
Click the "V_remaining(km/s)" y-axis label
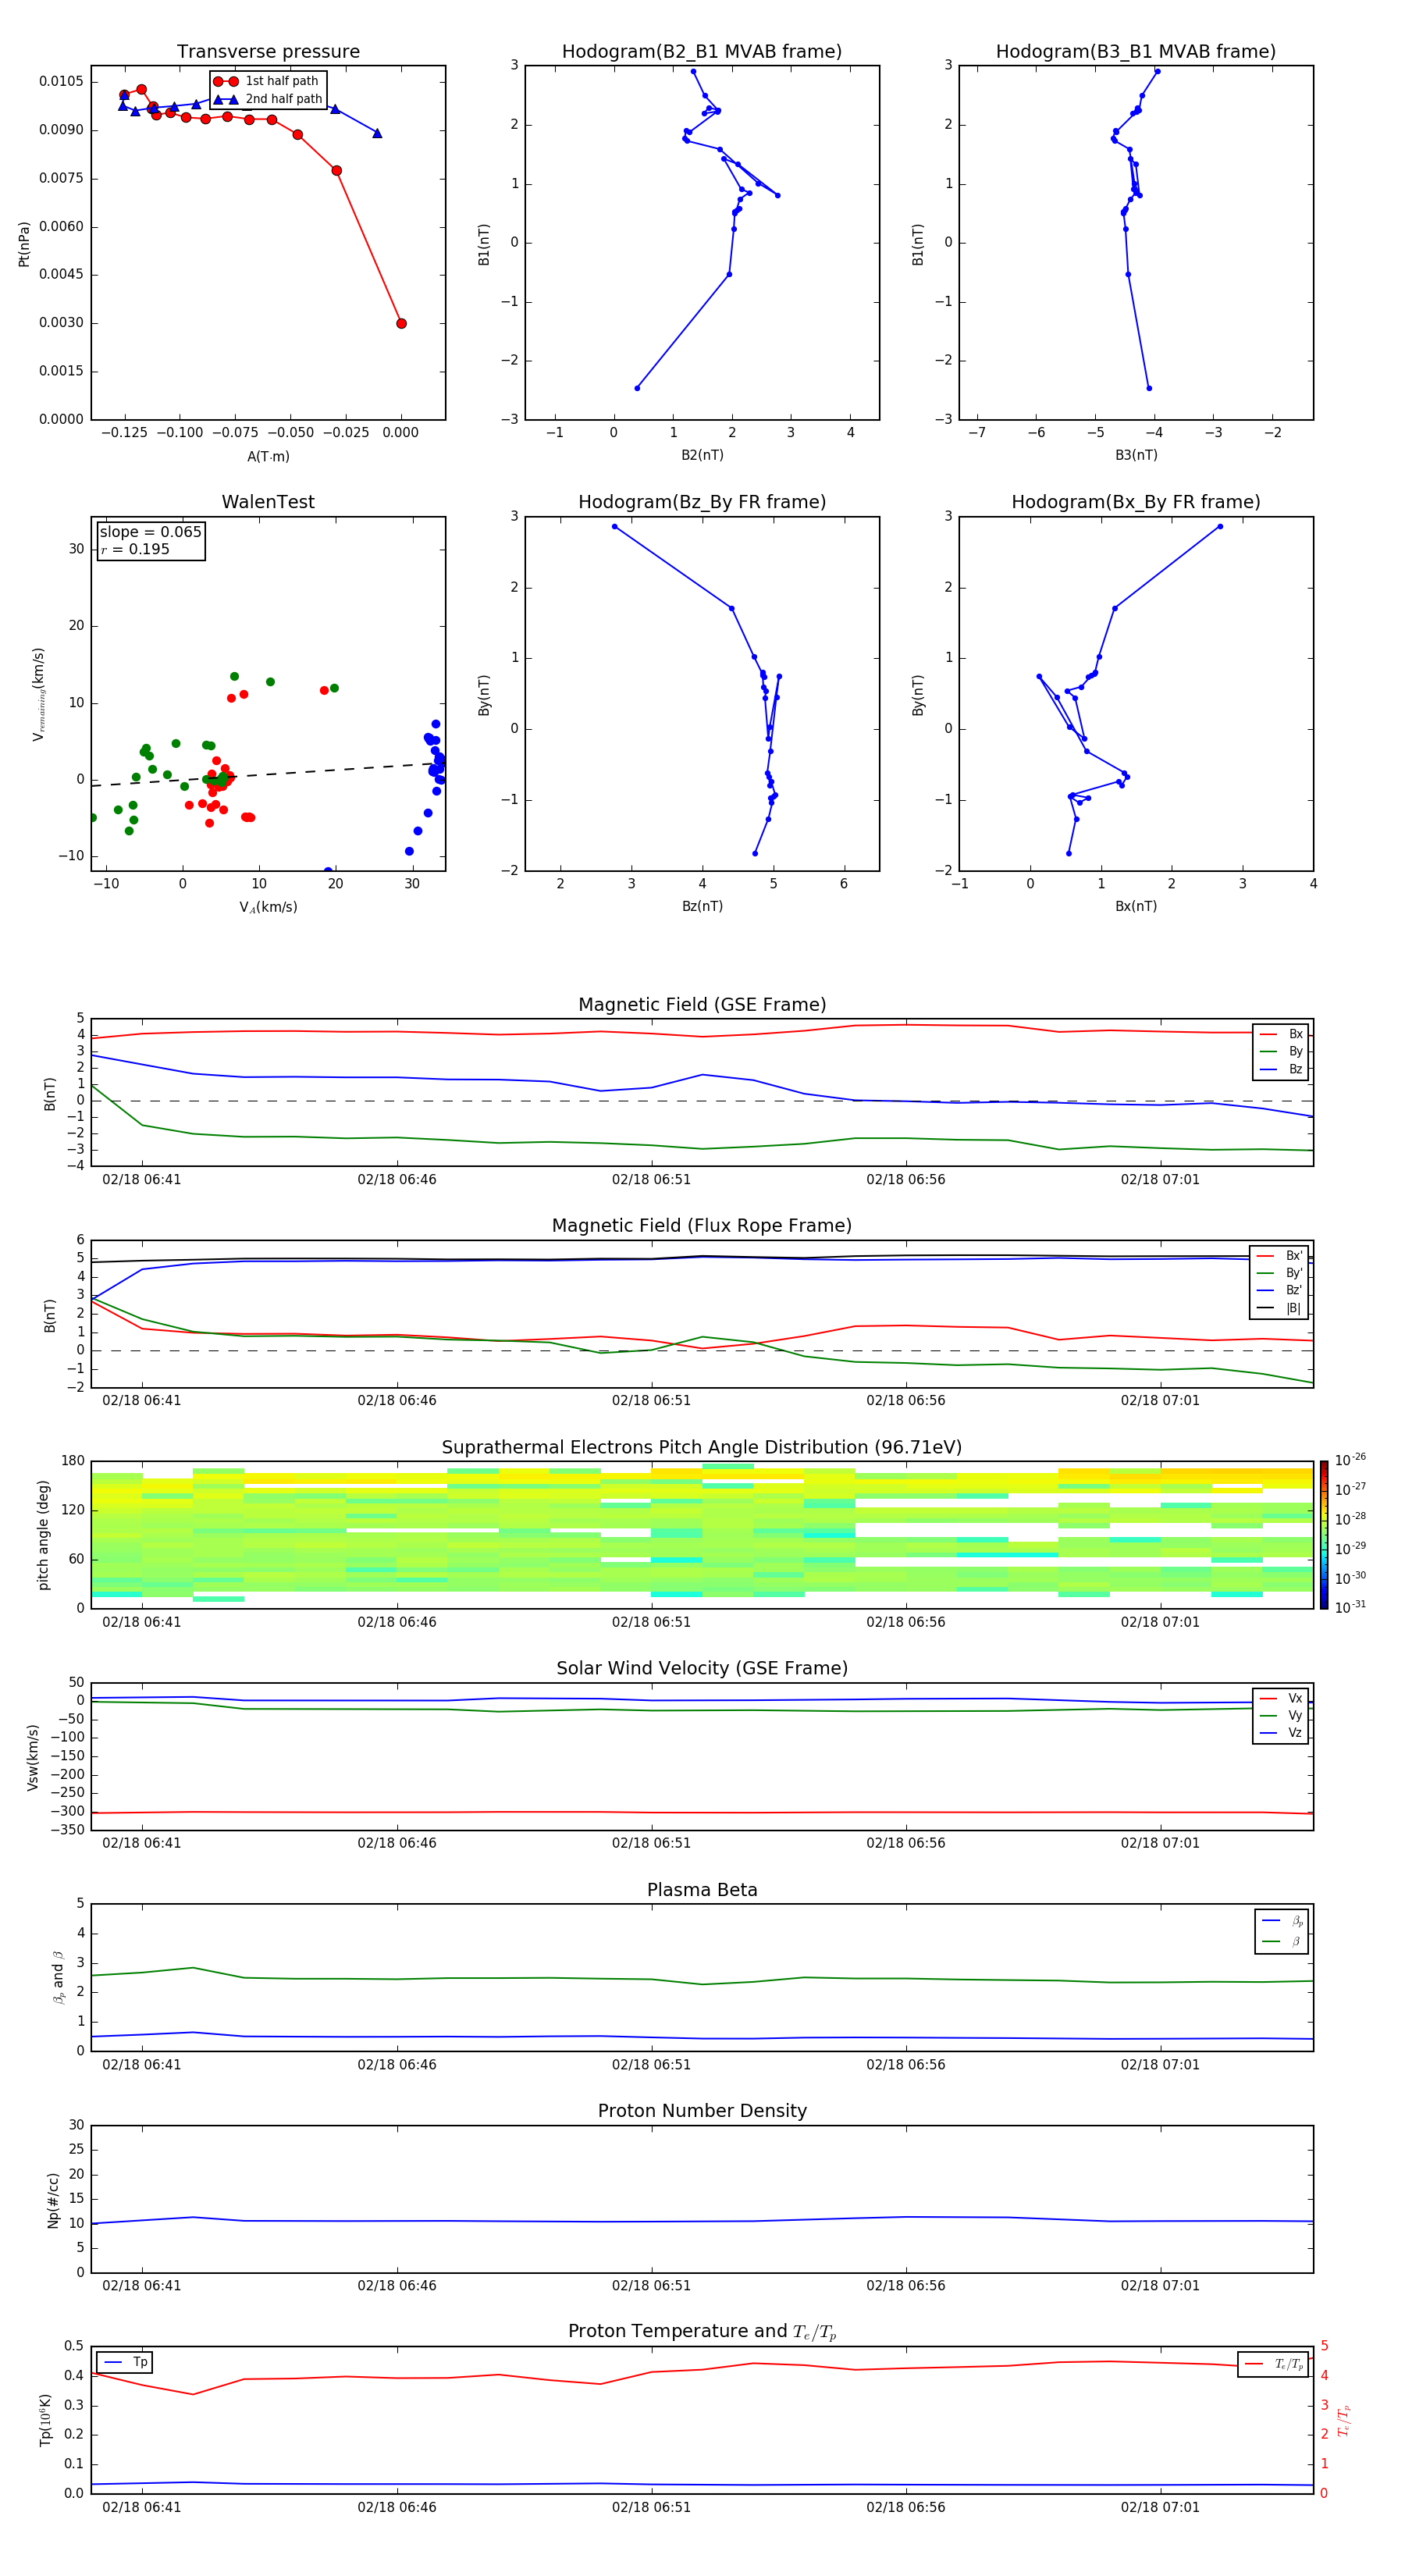39,694
